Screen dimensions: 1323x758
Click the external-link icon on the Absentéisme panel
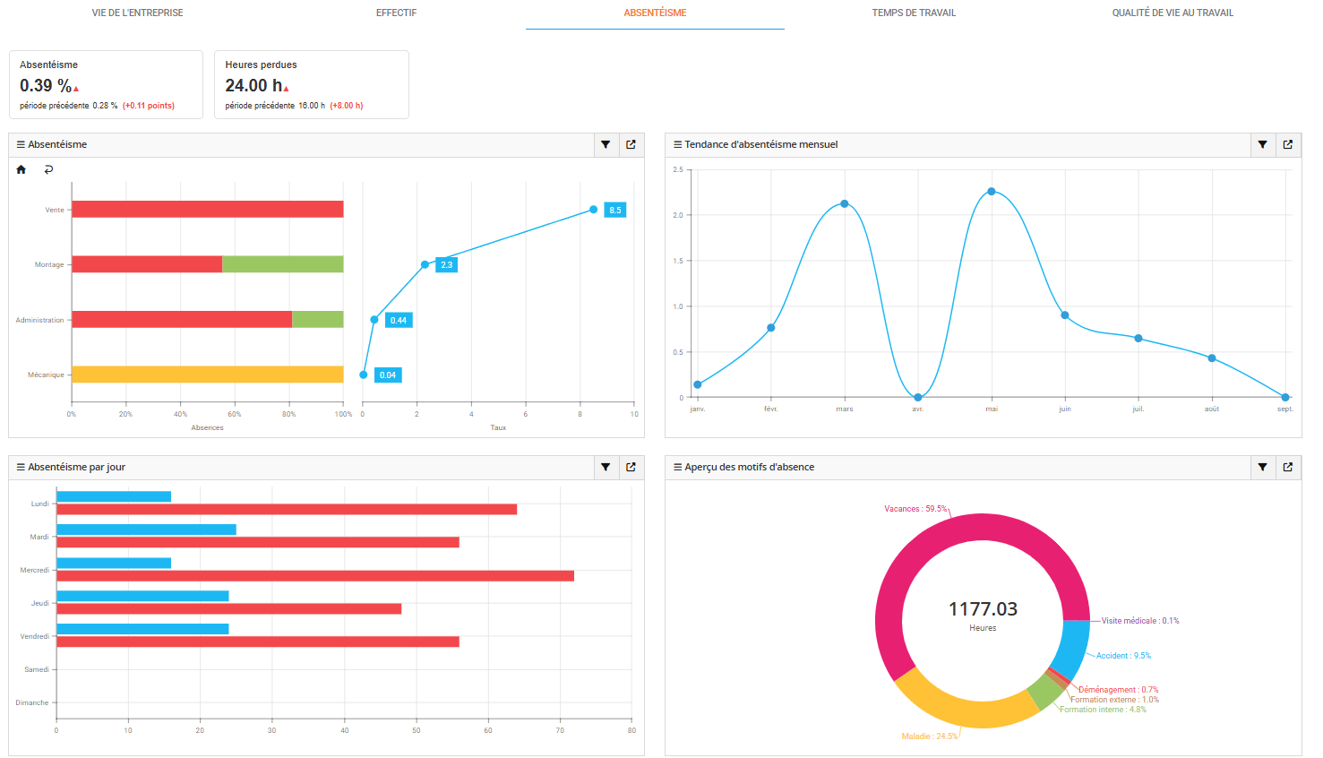coord(631,144)
